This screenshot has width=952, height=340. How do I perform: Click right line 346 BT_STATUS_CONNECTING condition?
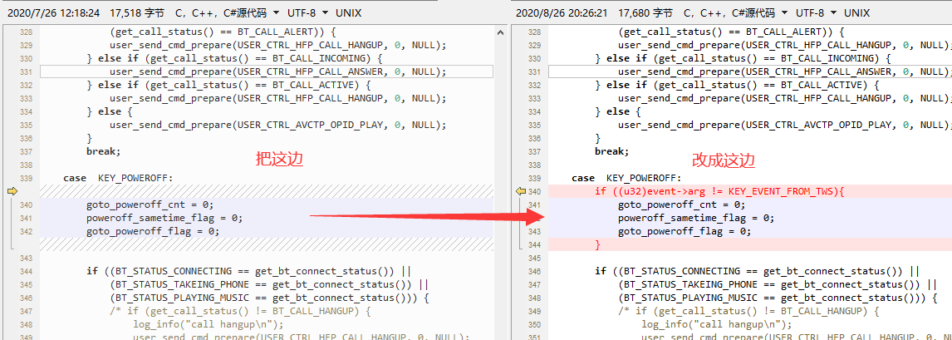click(757, 271)
